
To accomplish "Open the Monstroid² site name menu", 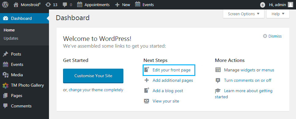I will point(30,5).
